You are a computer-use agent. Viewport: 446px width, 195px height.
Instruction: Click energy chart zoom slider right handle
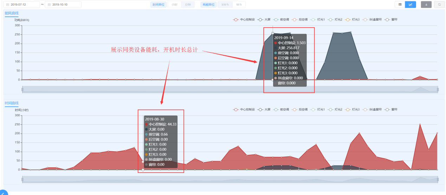pyautogui.click(x=438, y=90)
